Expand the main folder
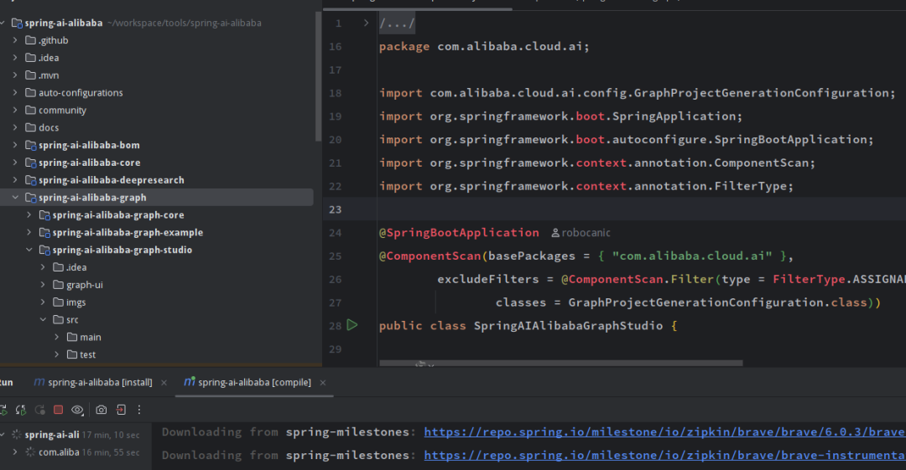906x470 pixels. [57, 337]
